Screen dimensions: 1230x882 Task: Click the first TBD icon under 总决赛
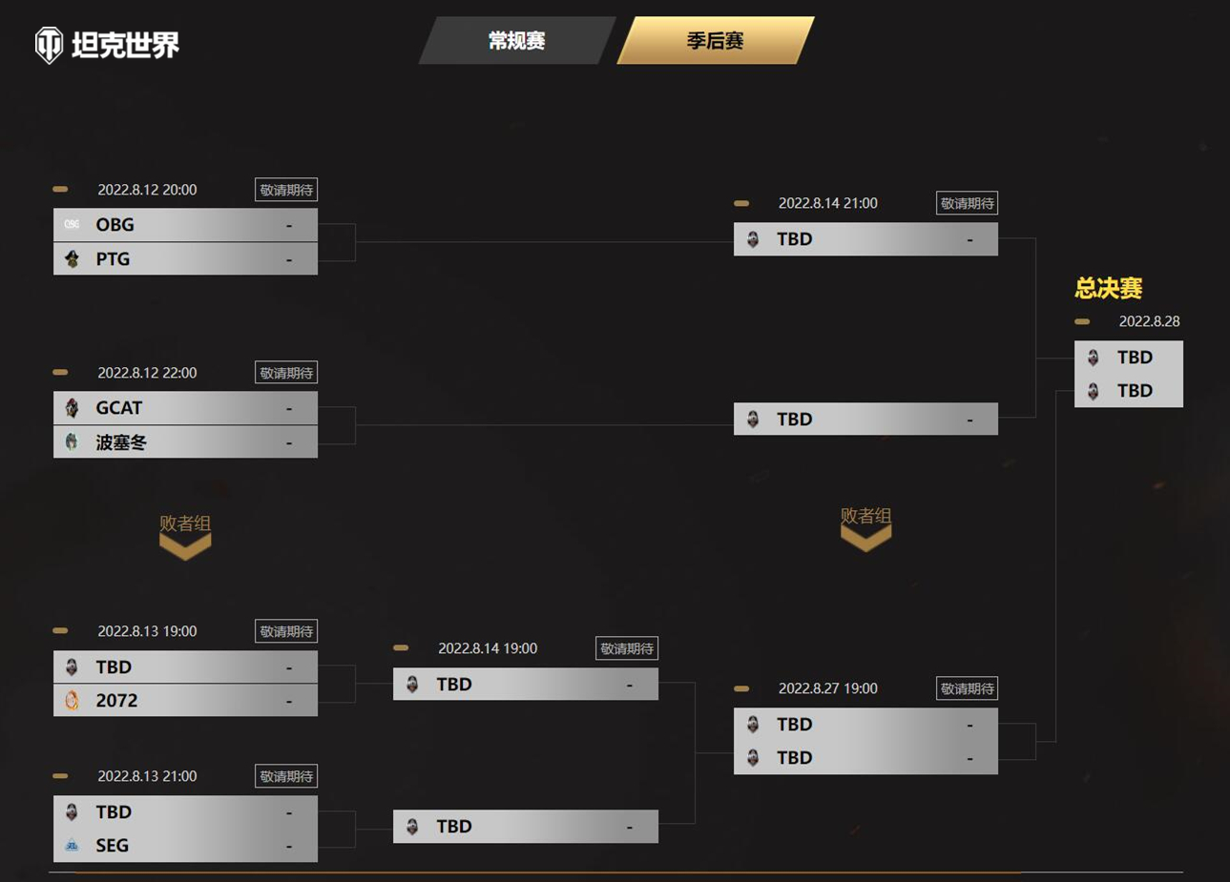[x=1094, y=358]
